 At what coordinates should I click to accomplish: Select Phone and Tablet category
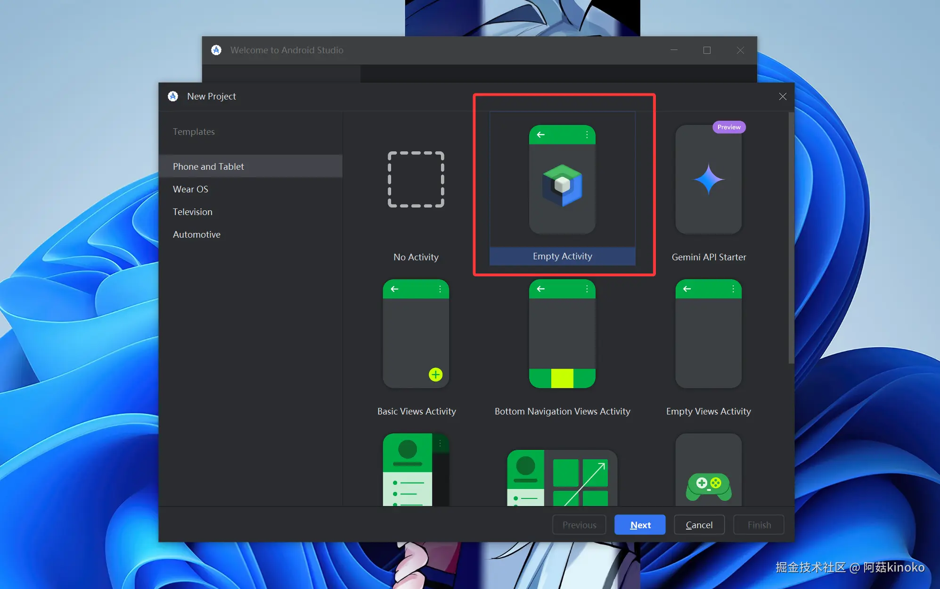tap(208, 166)
